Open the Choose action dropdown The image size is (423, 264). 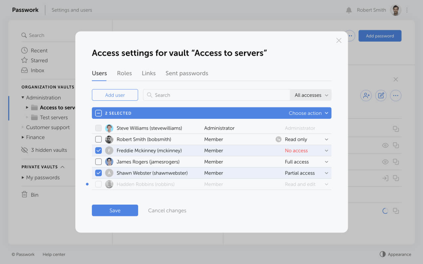[x=309, y=113]
